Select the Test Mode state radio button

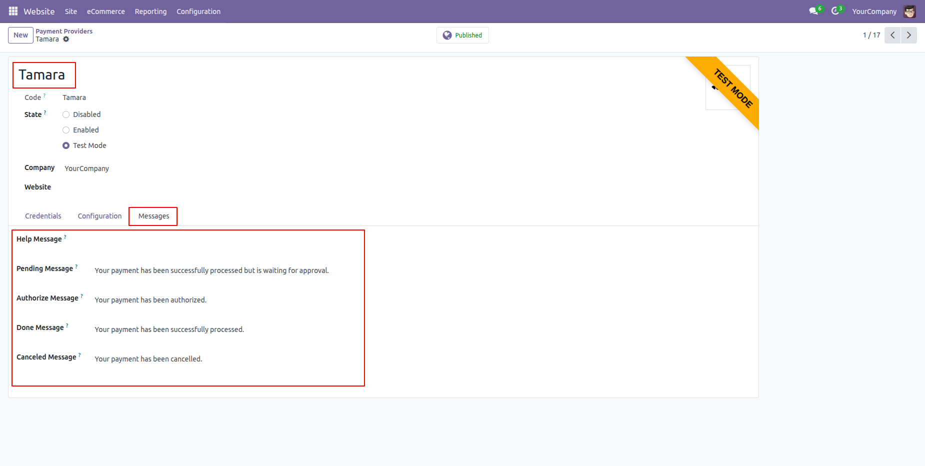66,145
